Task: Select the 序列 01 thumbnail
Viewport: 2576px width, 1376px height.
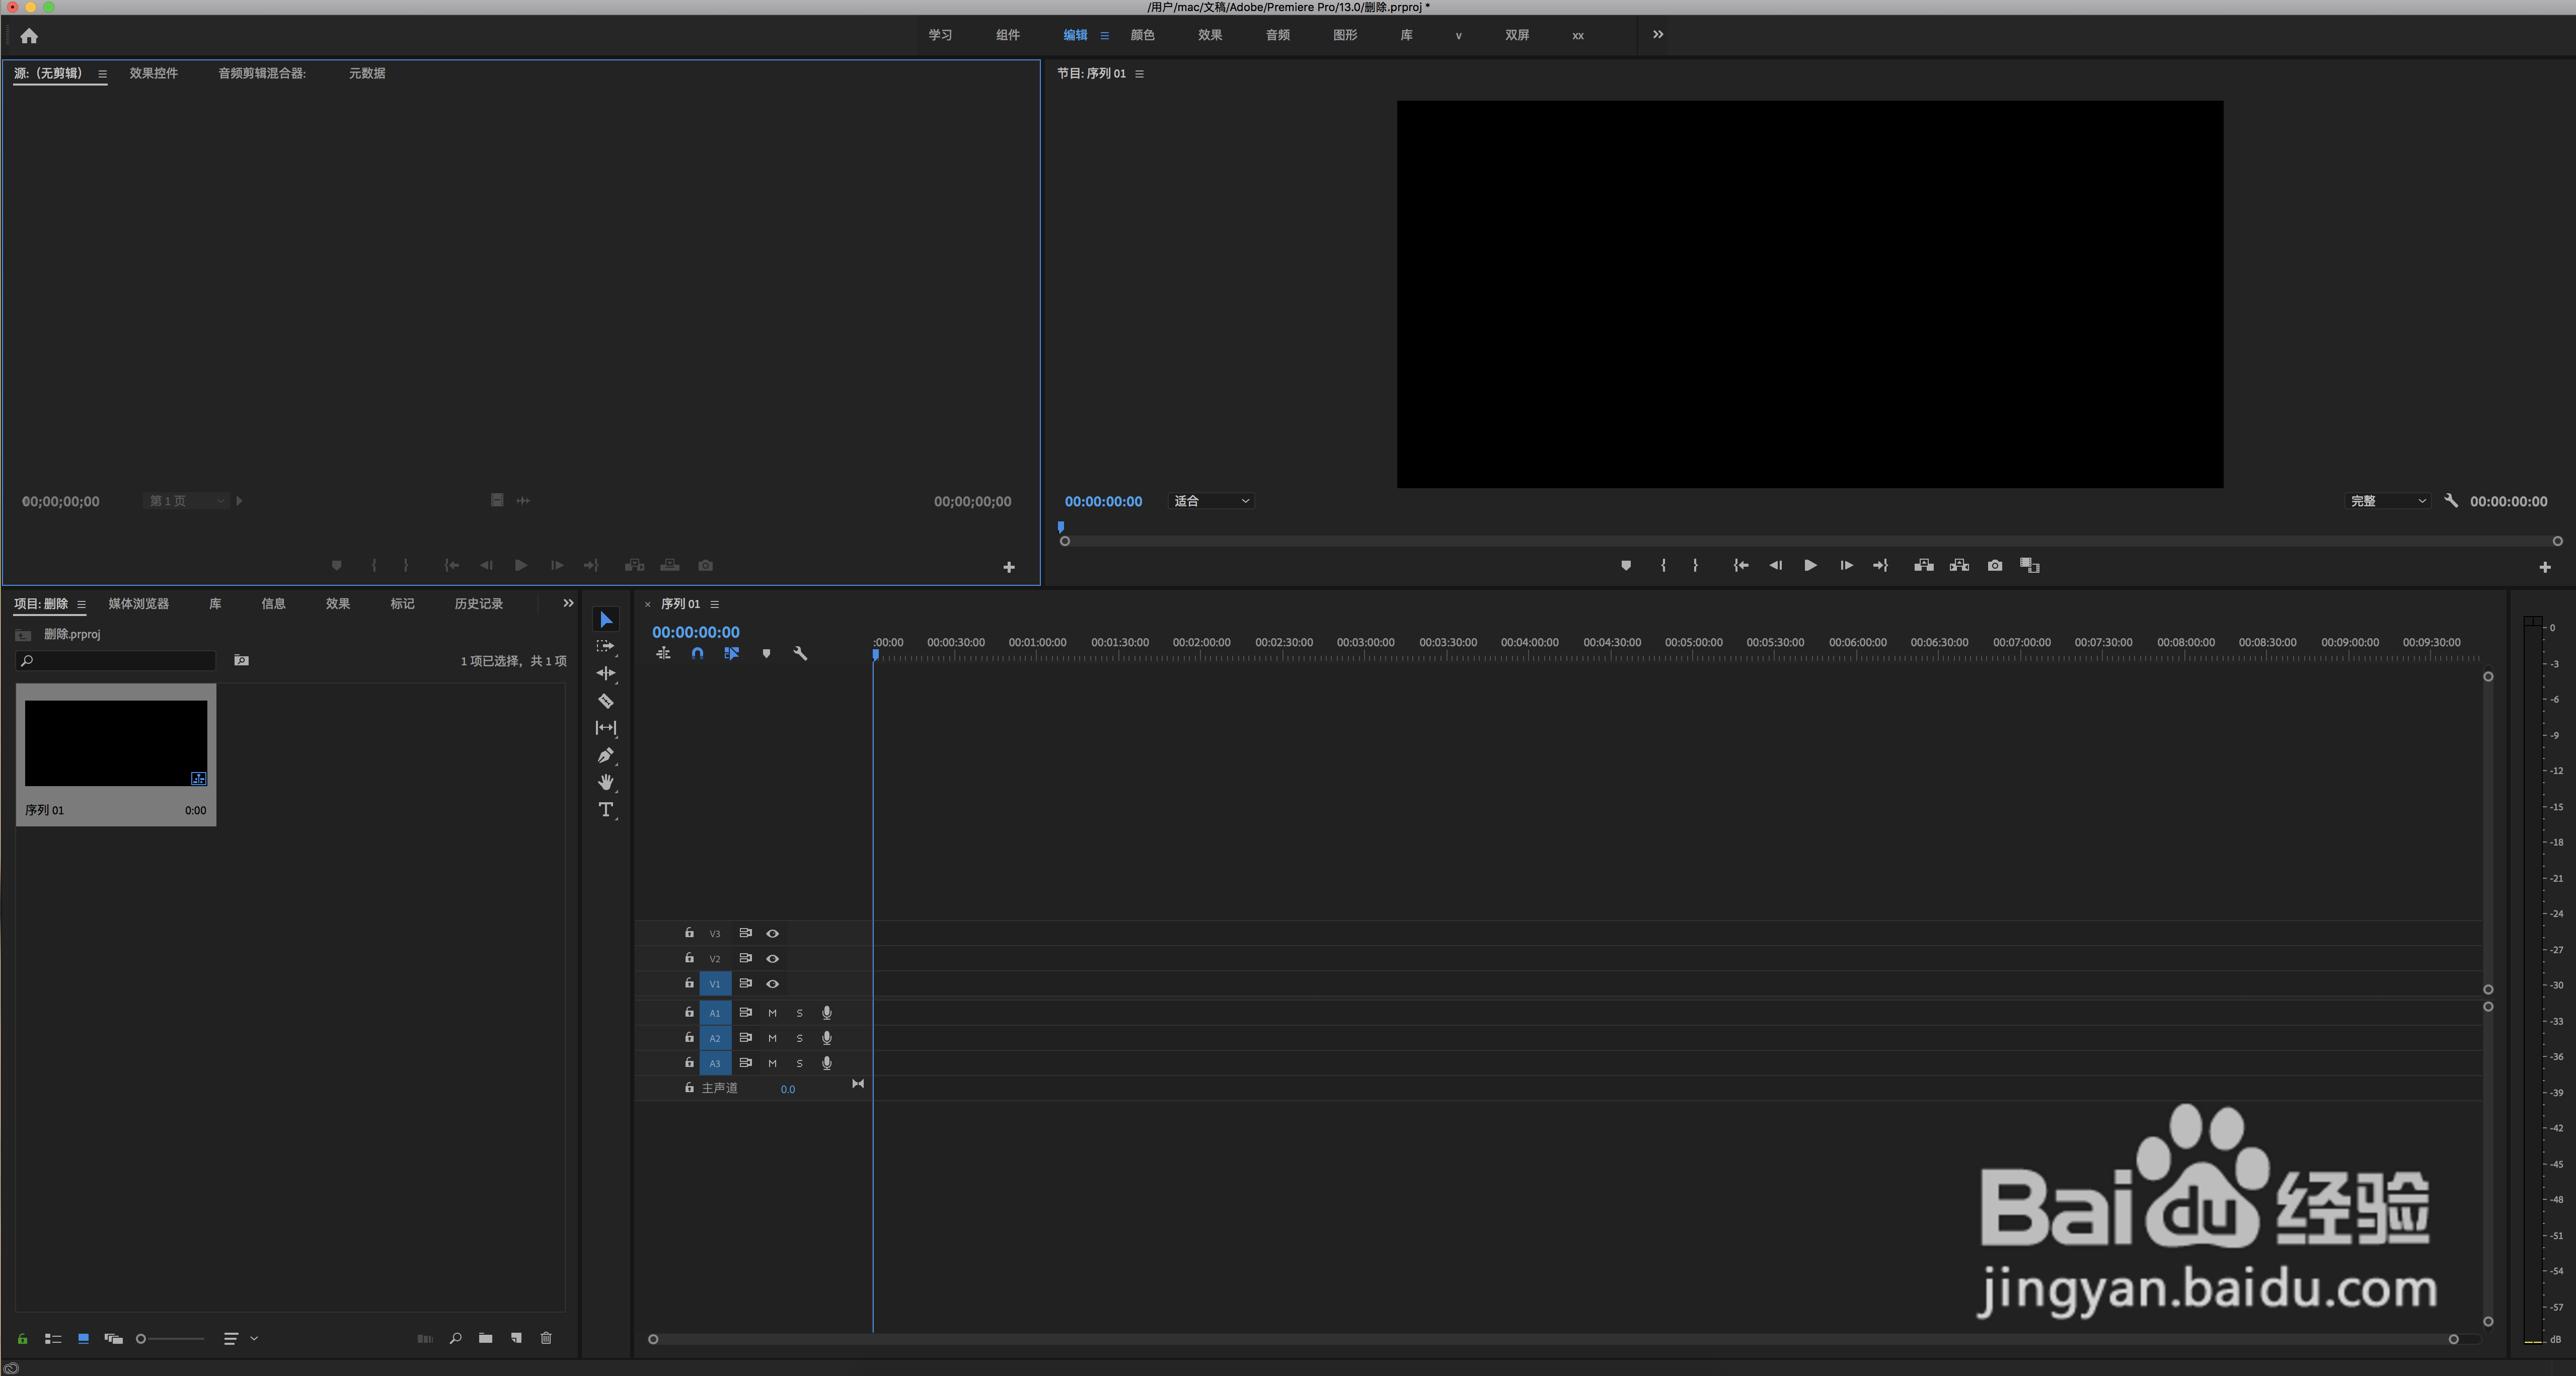Action: coord(116,743)
